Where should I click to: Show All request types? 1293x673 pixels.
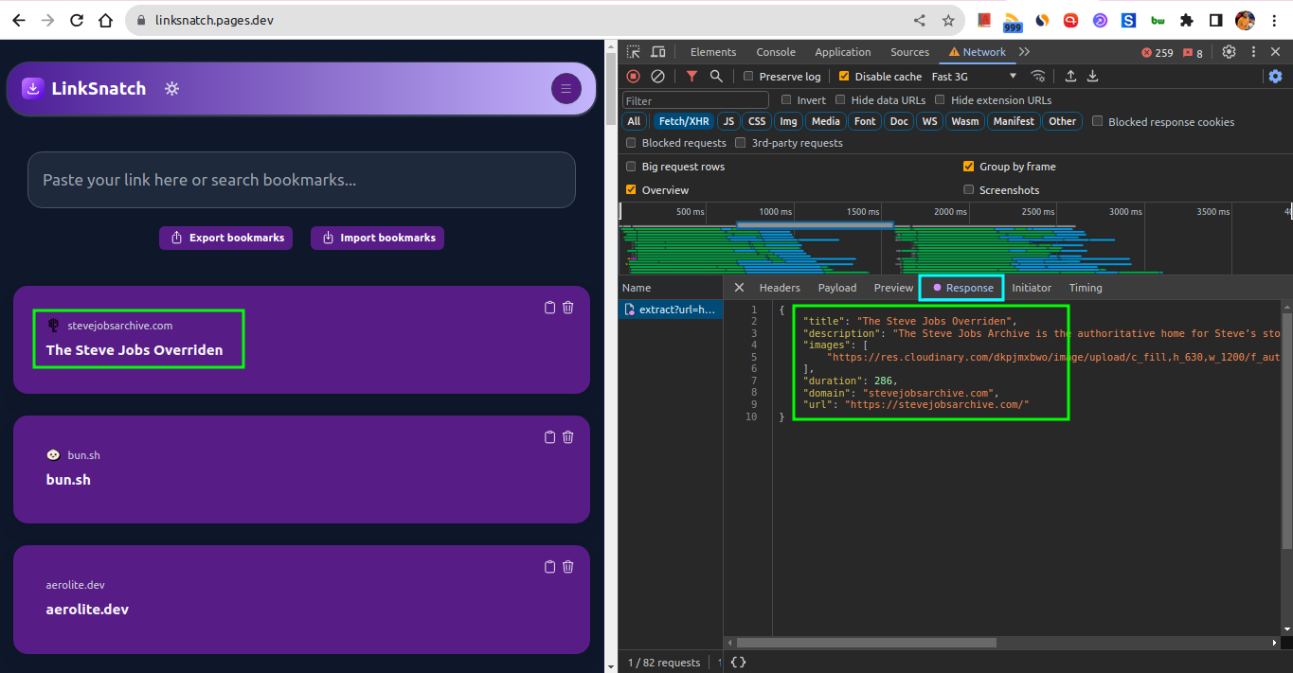pos(634,121)
